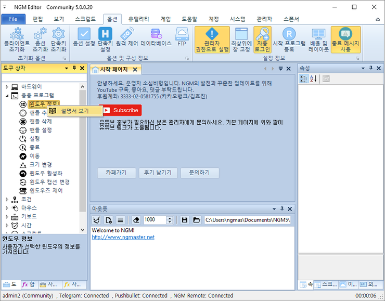The image size is (385, 301).
Task: Expand 마우스 tree node
Action: pyautogui.click(x=7, y=208)
